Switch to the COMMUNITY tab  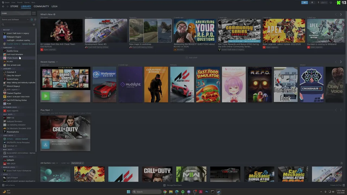click(x=41, y=6)
